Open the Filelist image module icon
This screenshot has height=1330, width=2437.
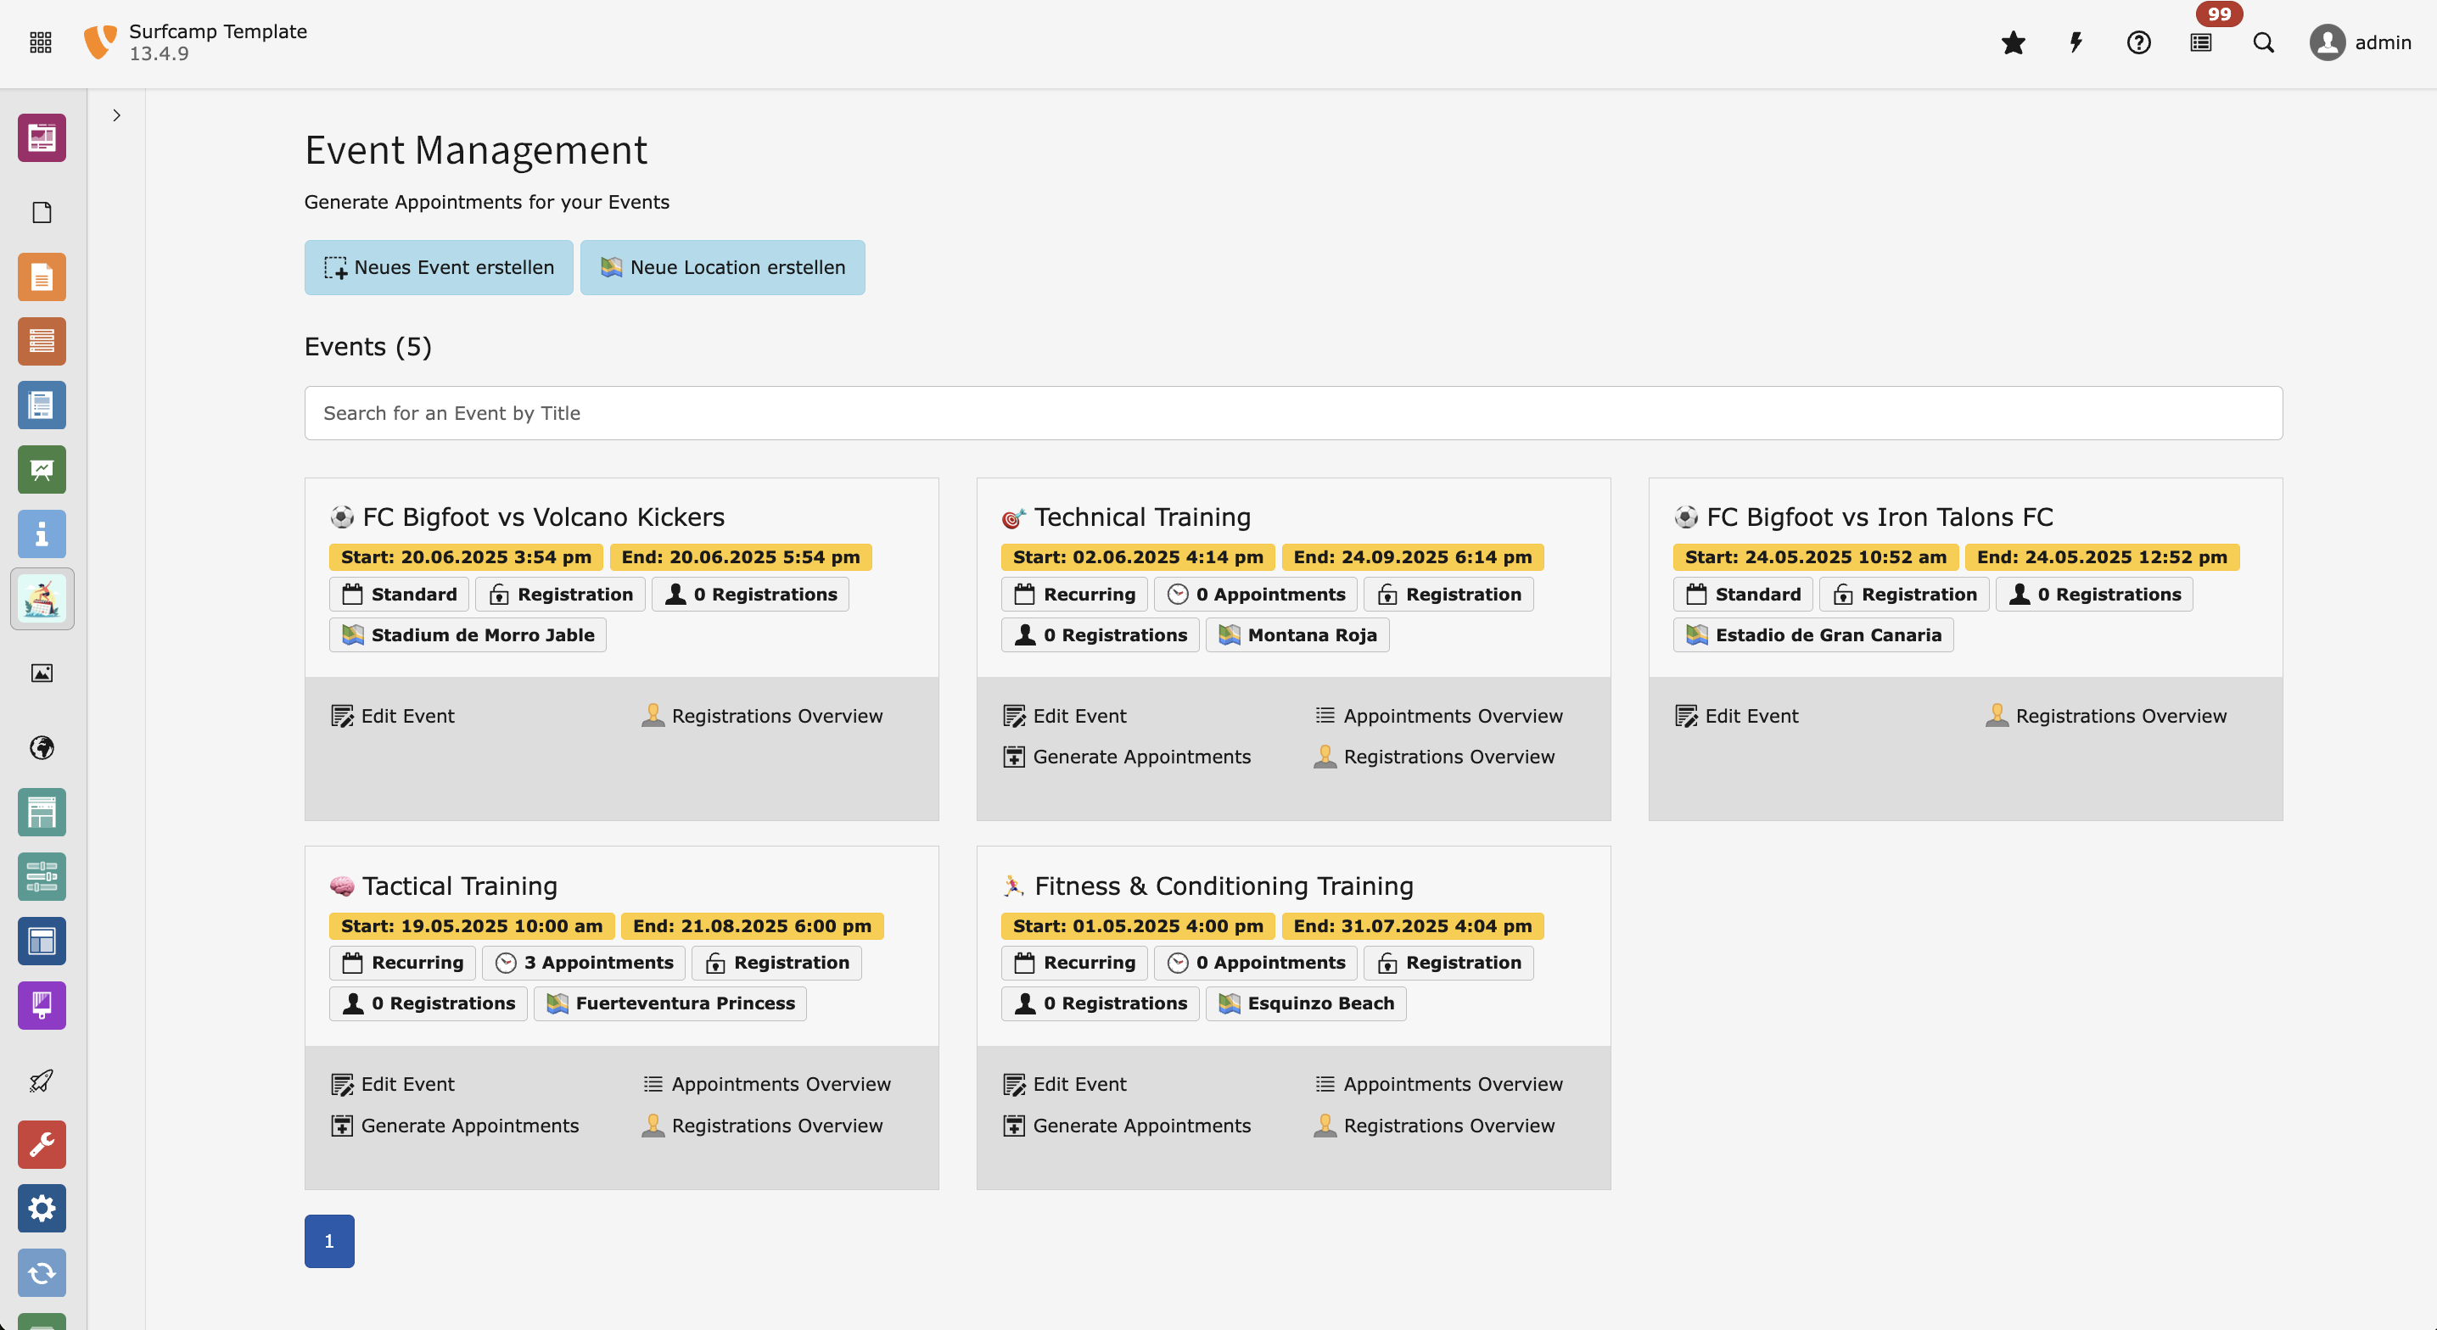(x=42, y=673)
